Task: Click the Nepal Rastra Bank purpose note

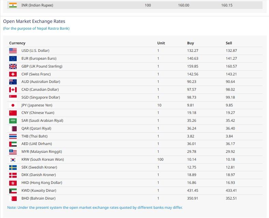Action: pos(36,28)
